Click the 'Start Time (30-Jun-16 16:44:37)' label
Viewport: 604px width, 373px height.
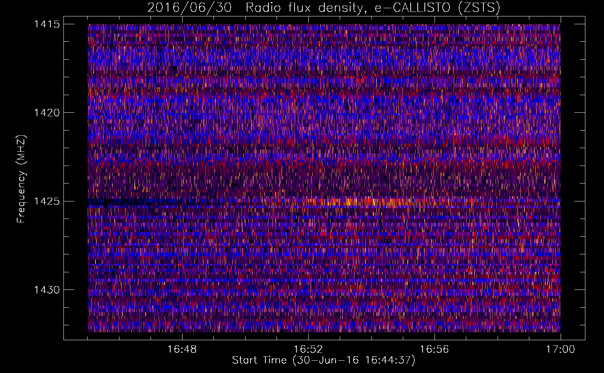pyautogui.click(x=324, y=360)
